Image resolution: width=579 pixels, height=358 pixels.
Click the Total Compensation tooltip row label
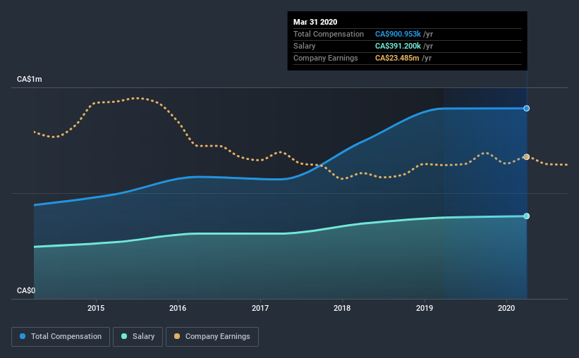[329, 34]
